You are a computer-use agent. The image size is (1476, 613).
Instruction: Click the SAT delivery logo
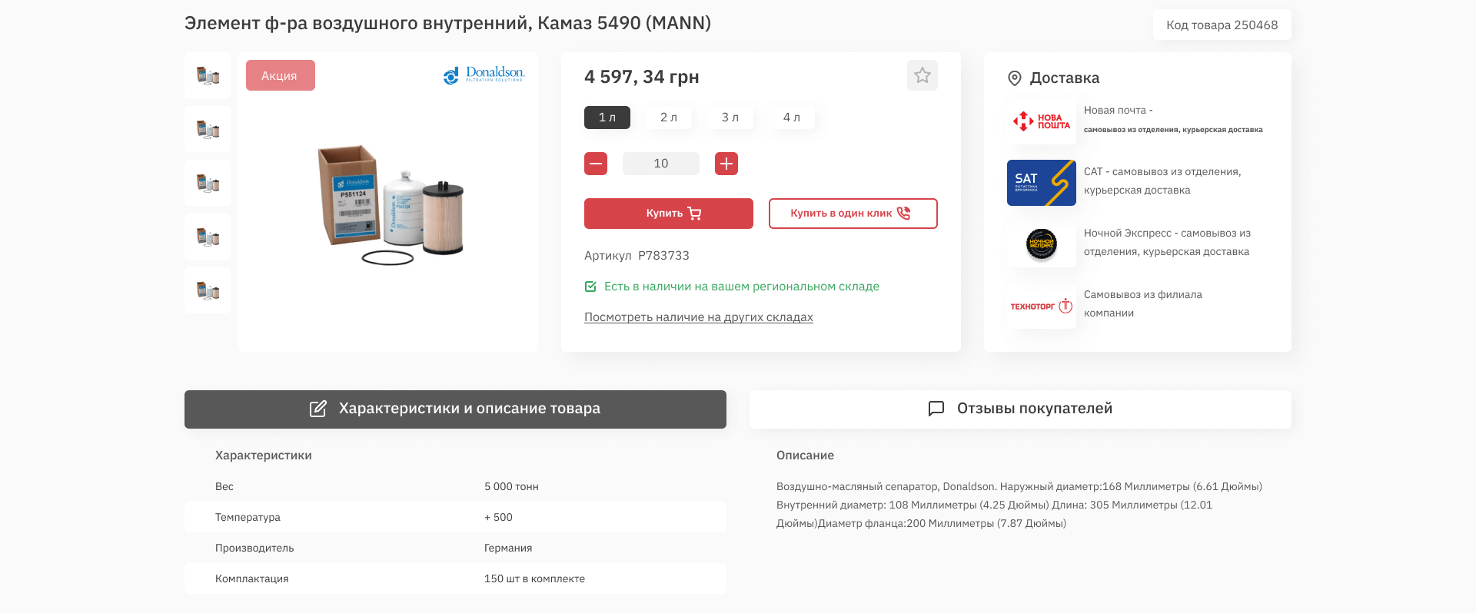click(1041, 183)
